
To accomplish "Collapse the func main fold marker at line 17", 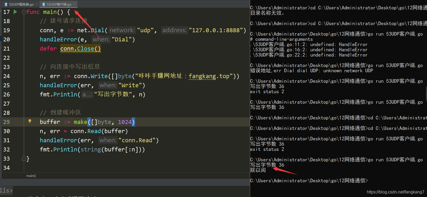I will pos(24,12).
